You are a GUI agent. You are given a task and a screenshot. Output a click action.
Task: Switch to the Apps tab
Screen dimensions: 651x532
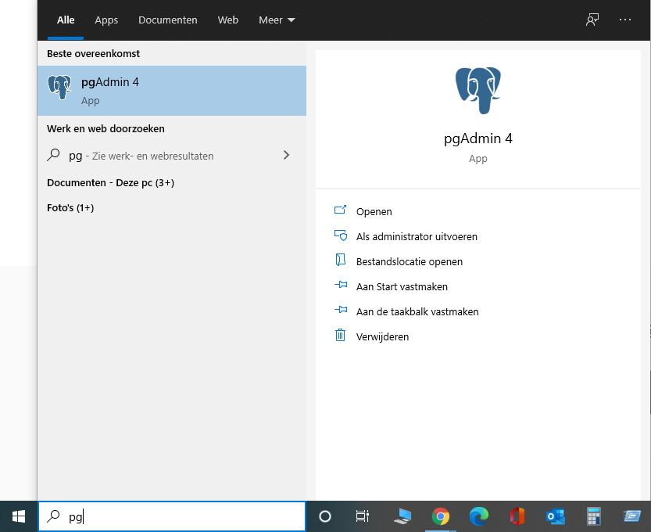click(106, 20)
